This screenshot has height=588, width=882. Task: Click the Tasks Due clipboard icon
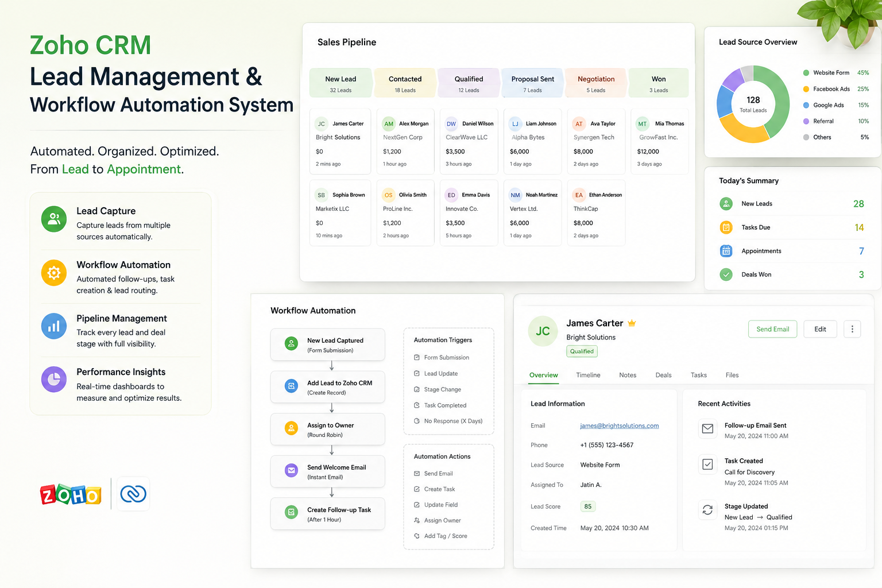(726, 227)
